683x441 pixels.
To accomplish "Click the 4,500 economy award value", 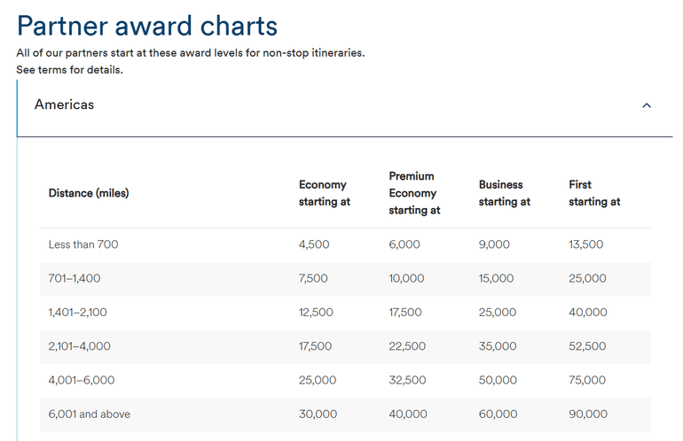I will click(x=314, y=244).
